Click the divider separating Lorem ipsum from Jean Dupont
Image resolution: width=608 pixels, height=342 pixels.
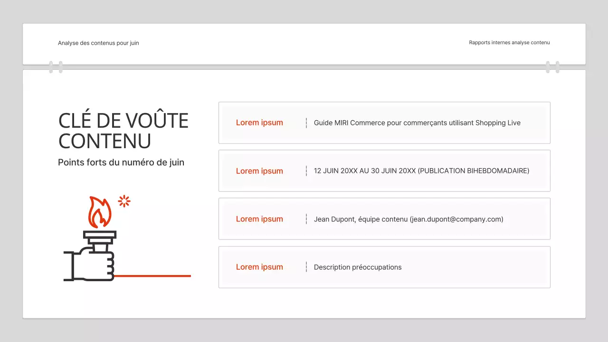[x=306, y=219]
